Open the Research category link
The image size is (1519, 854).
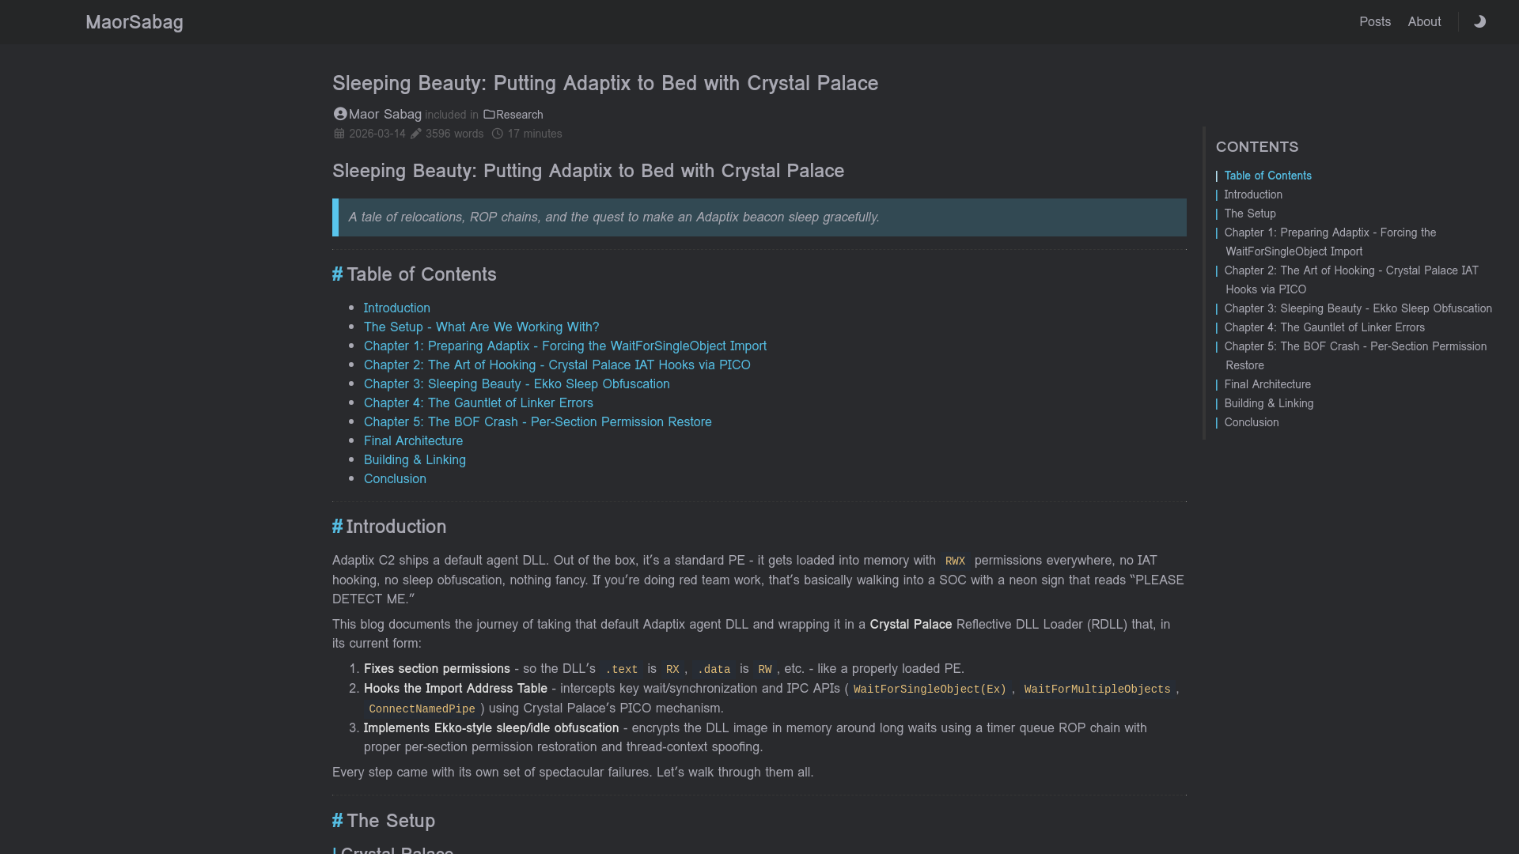[x=519, y=115]
